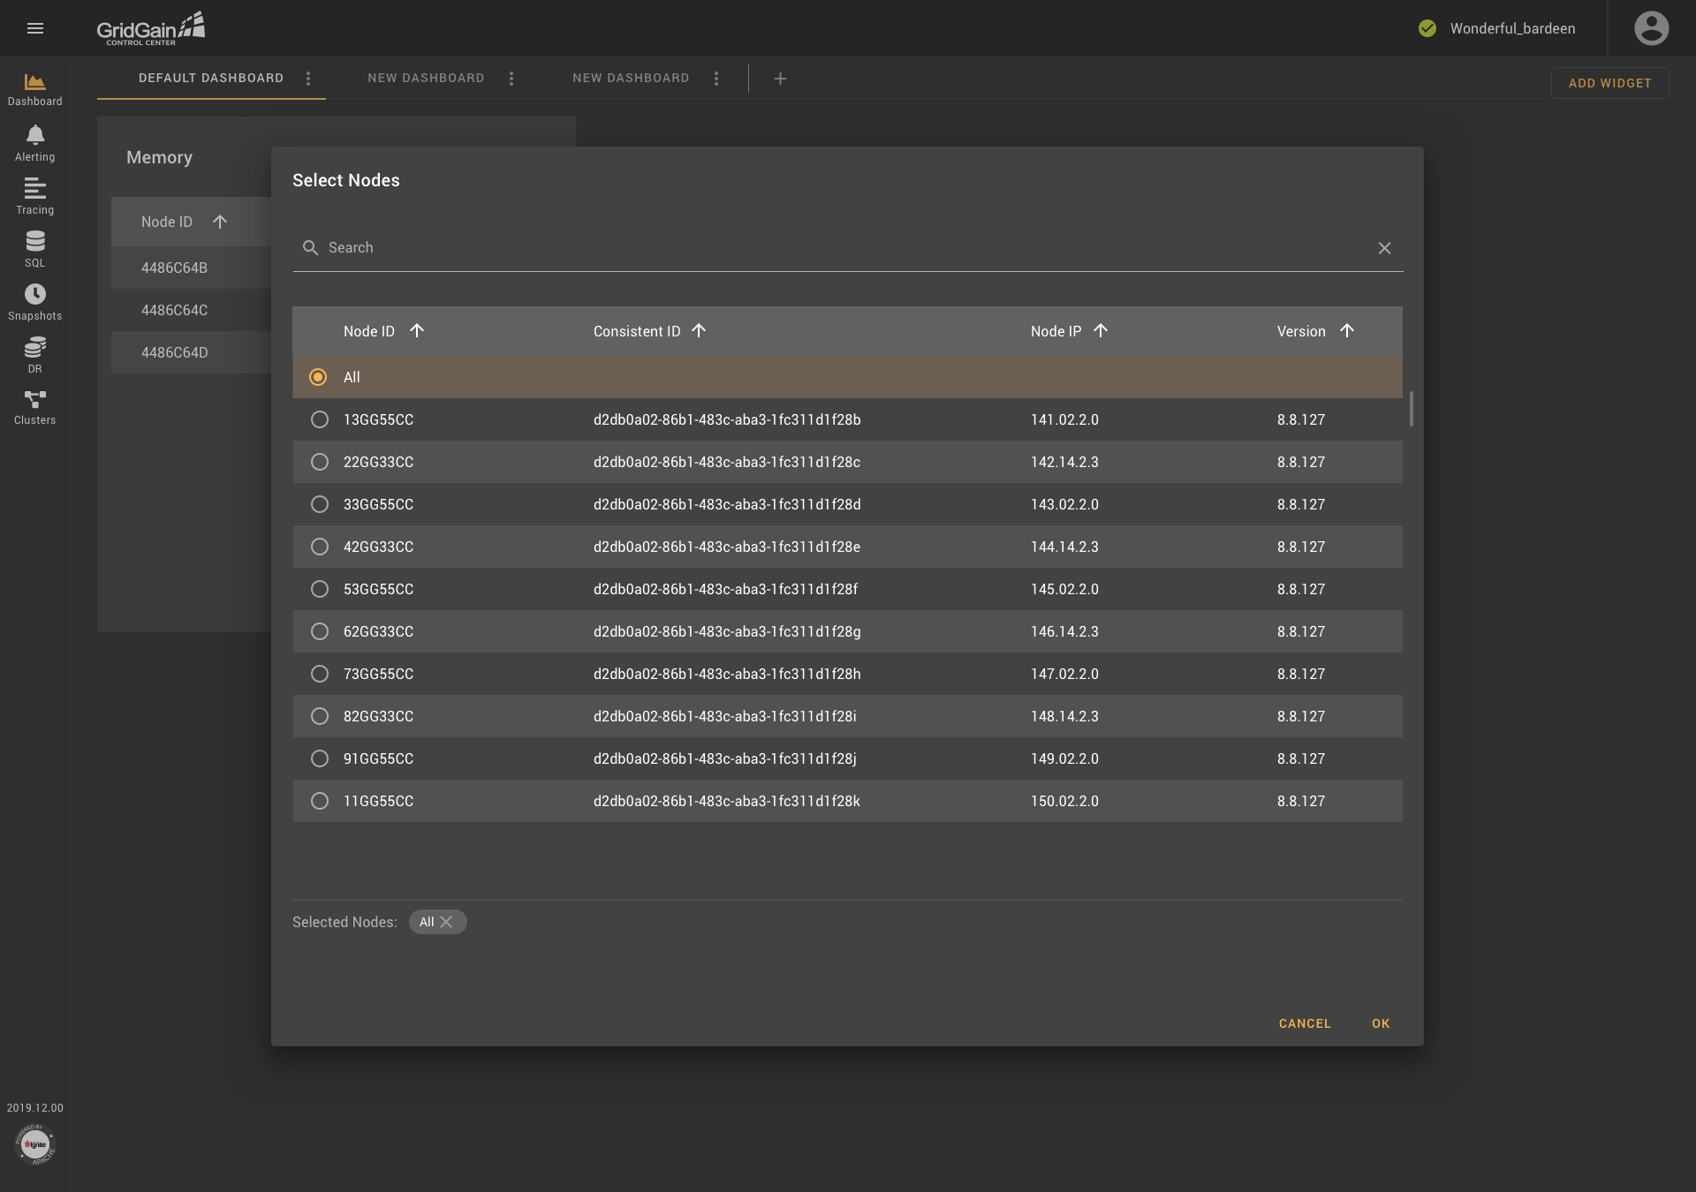Sort Memory widget by Node ID arrow
Image resolution: width=1696 pixels, height=1192 pixels.
tap(220, 222)
